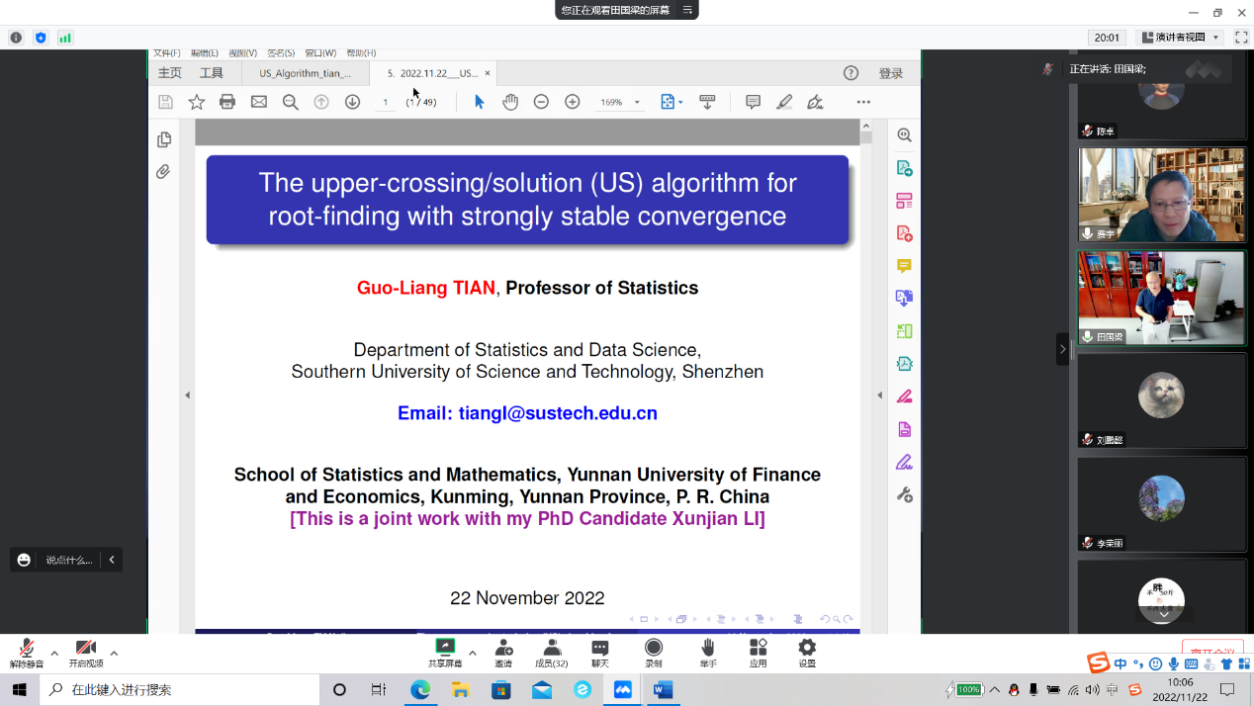The width and height of the screenshot is (1254, 706).
Task: Open the zoom level 169% dropdown
Action: pos(637,102)
